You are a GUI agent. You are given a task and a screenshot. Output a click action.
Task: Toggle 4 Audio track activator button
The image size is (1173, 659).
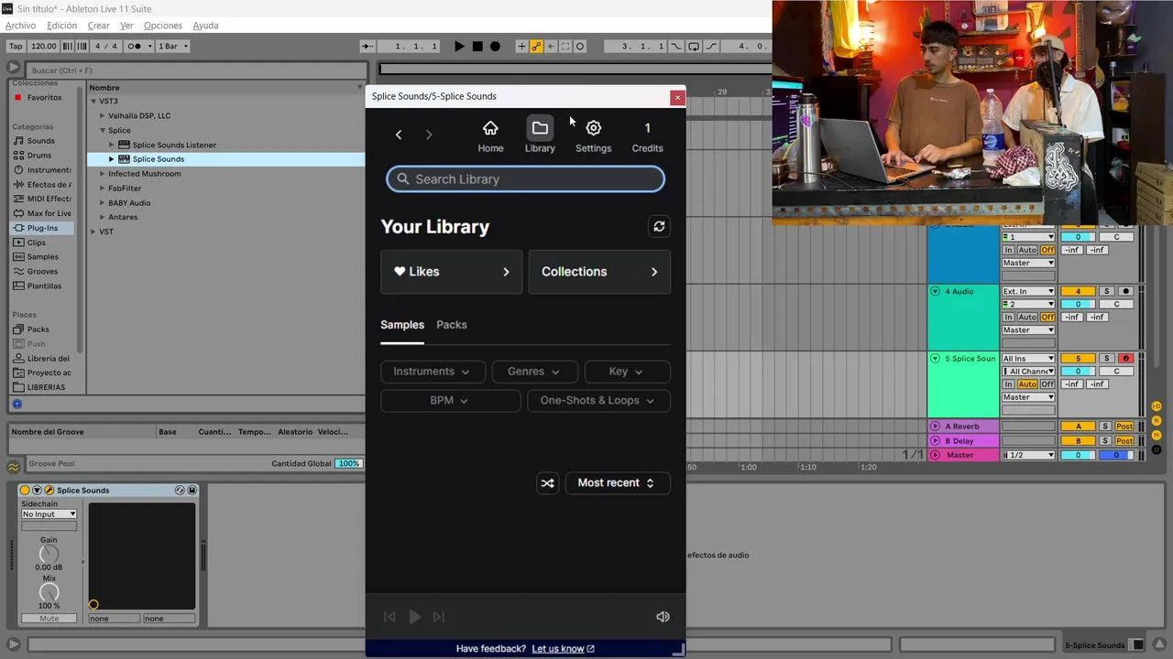(x=1078, y=292)
